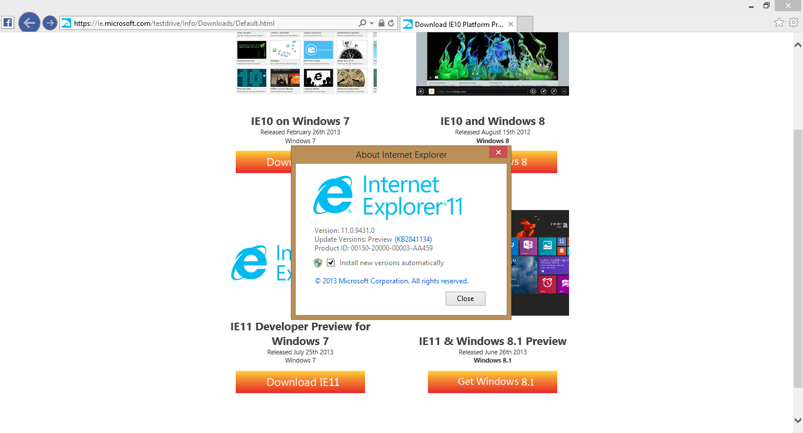Open the Offline Social Albums tile

tap(285, 81)
